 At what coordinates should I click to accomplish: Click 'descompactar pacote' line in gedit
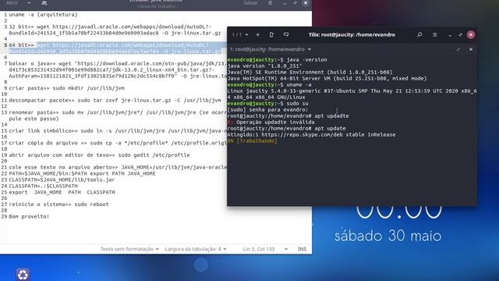115,101
